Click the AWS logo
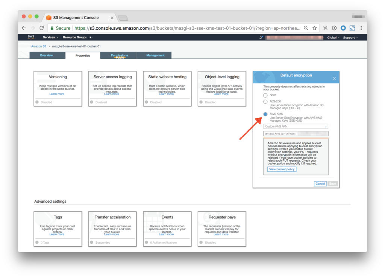 tap(31, 37)
